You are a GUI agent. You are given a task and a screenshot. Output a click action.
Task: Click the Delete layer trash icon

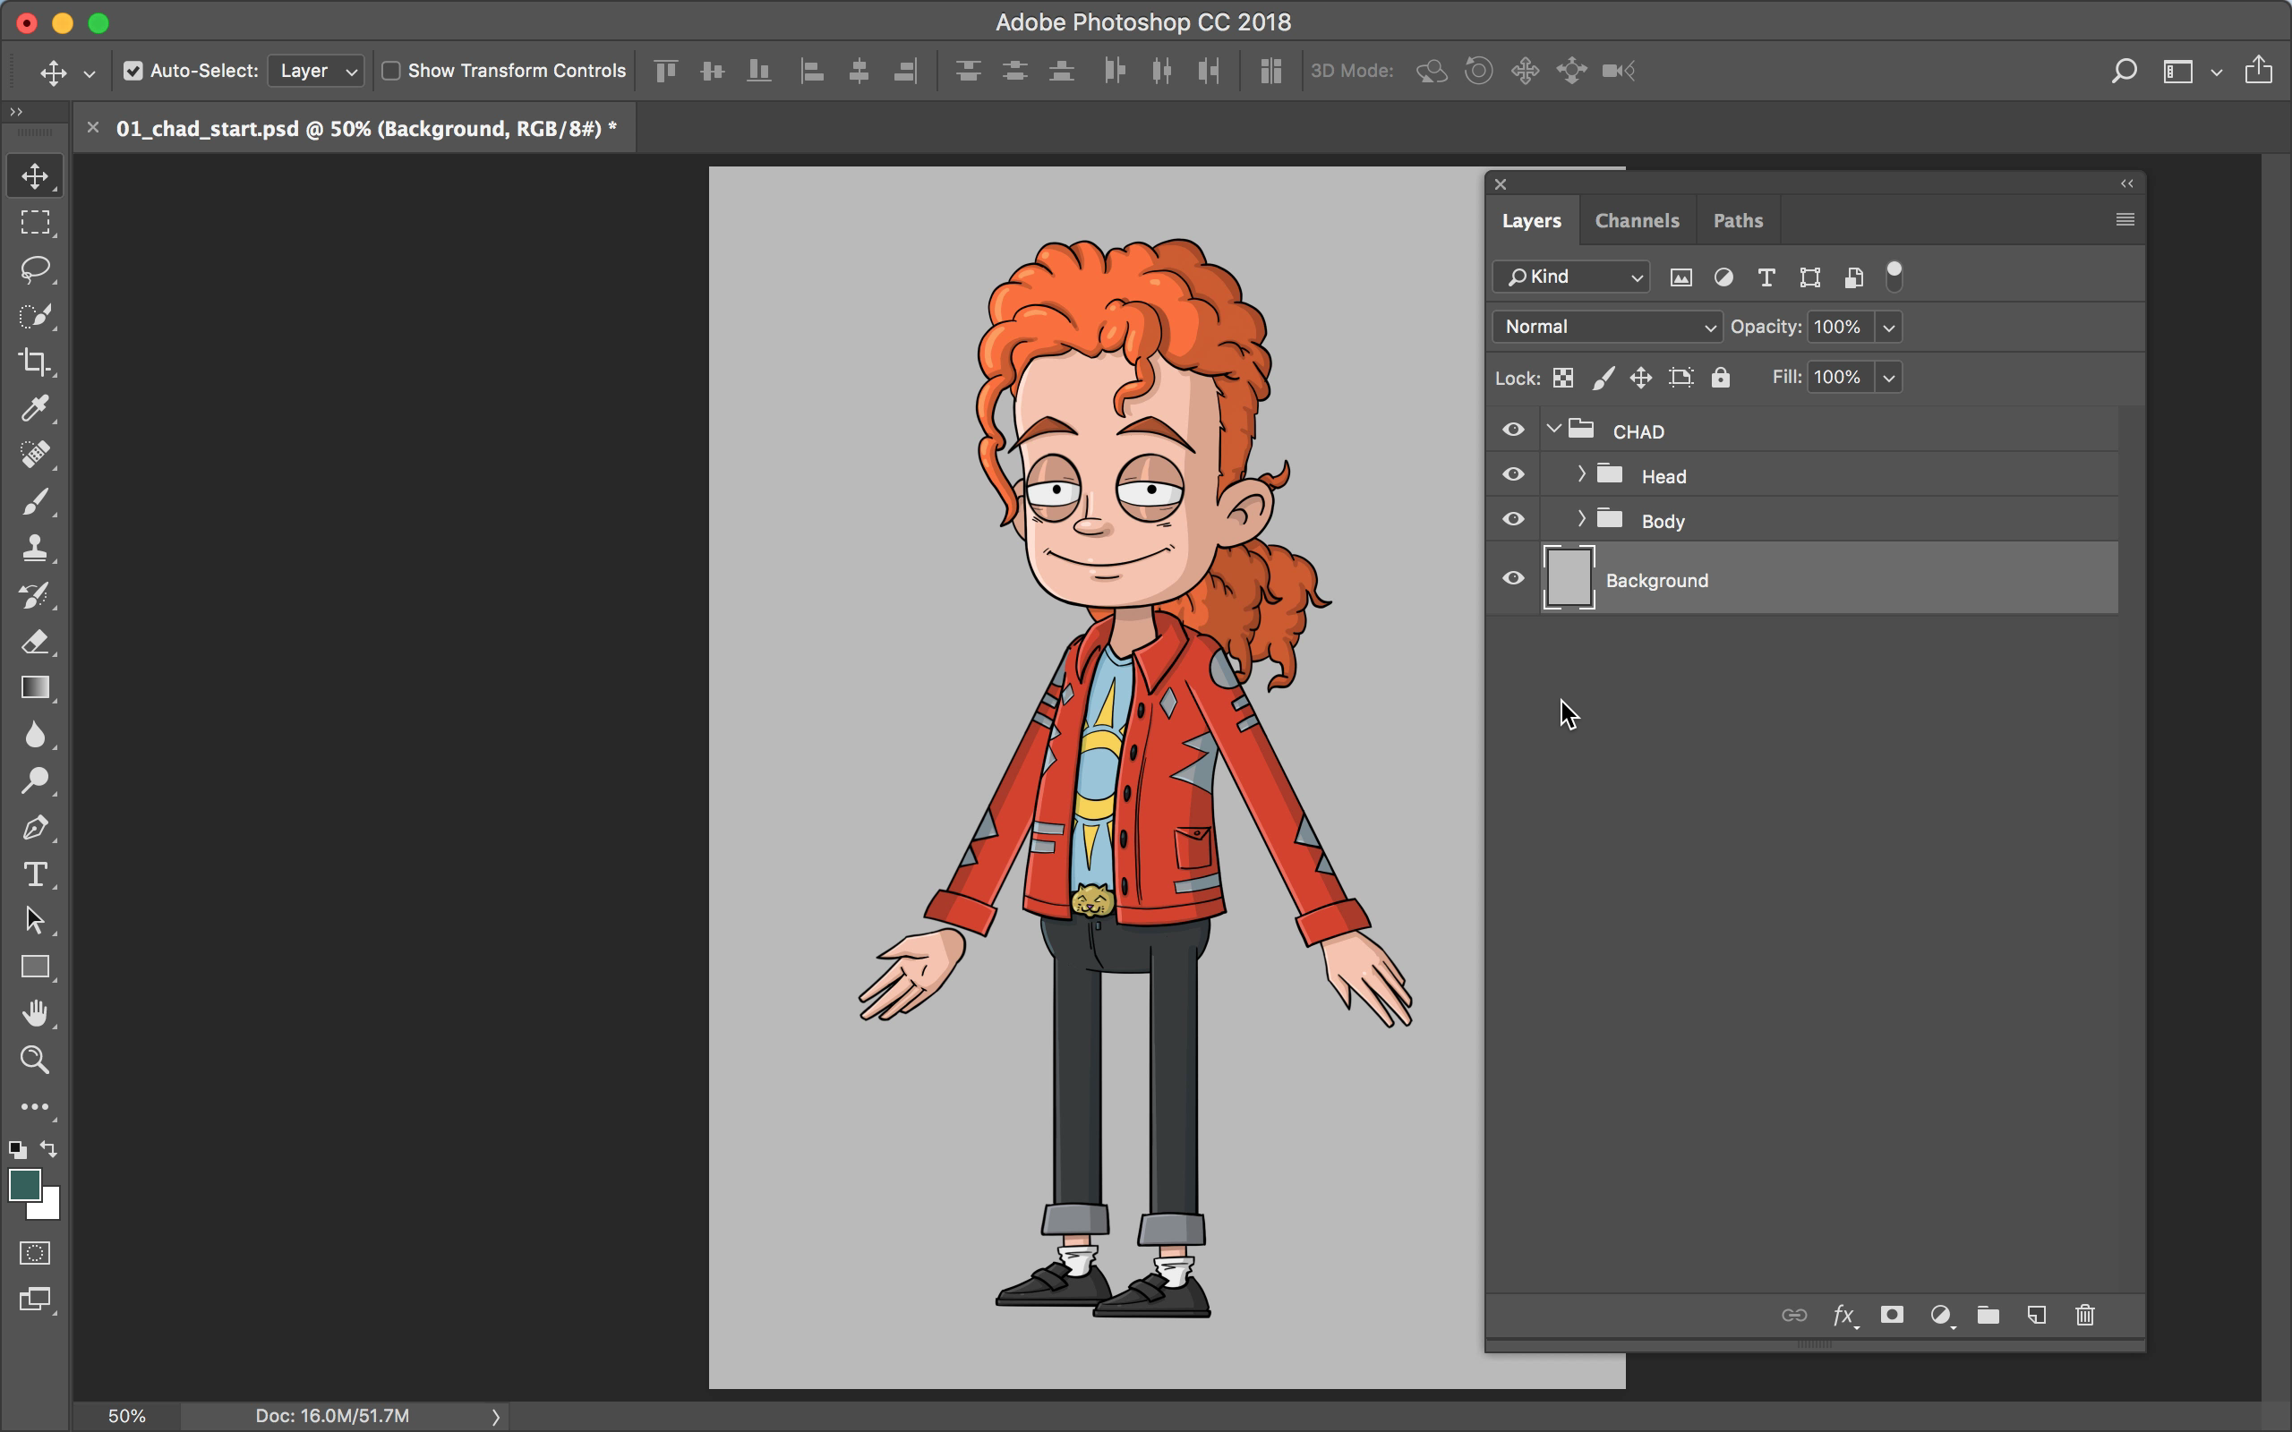point(2083,1315)
